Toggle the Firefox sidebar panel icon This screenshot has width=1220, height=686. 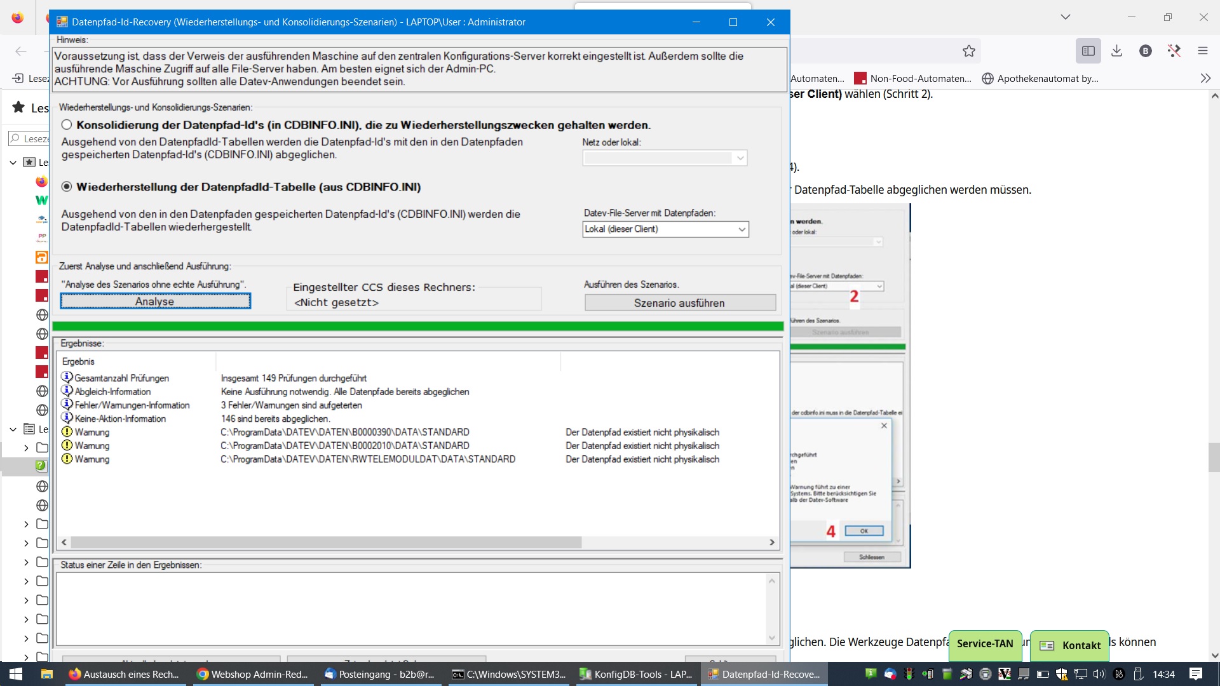(x=1088, y=51)
